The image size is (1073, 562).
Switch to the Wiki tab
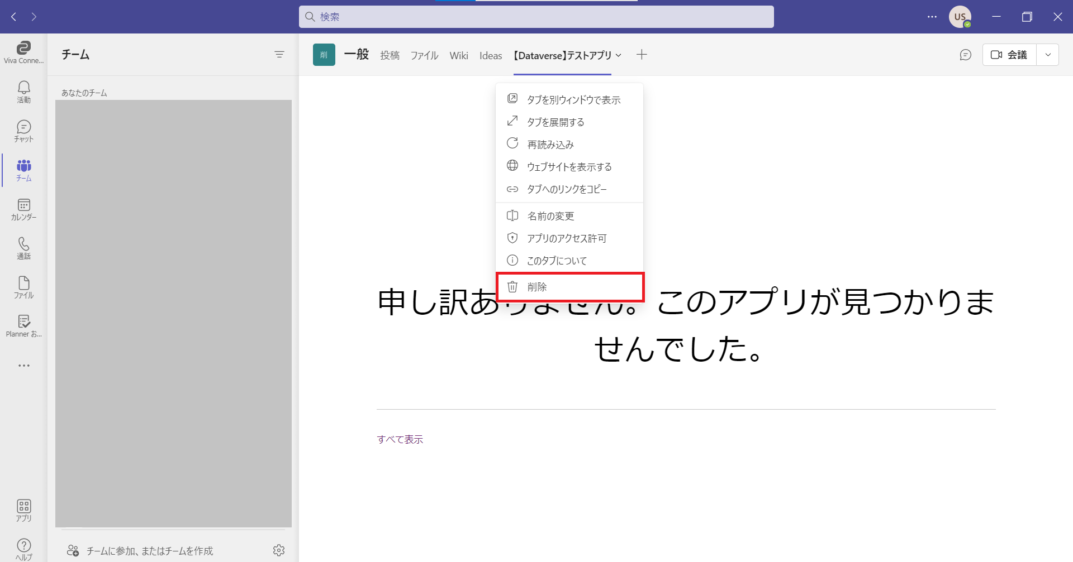458,55
